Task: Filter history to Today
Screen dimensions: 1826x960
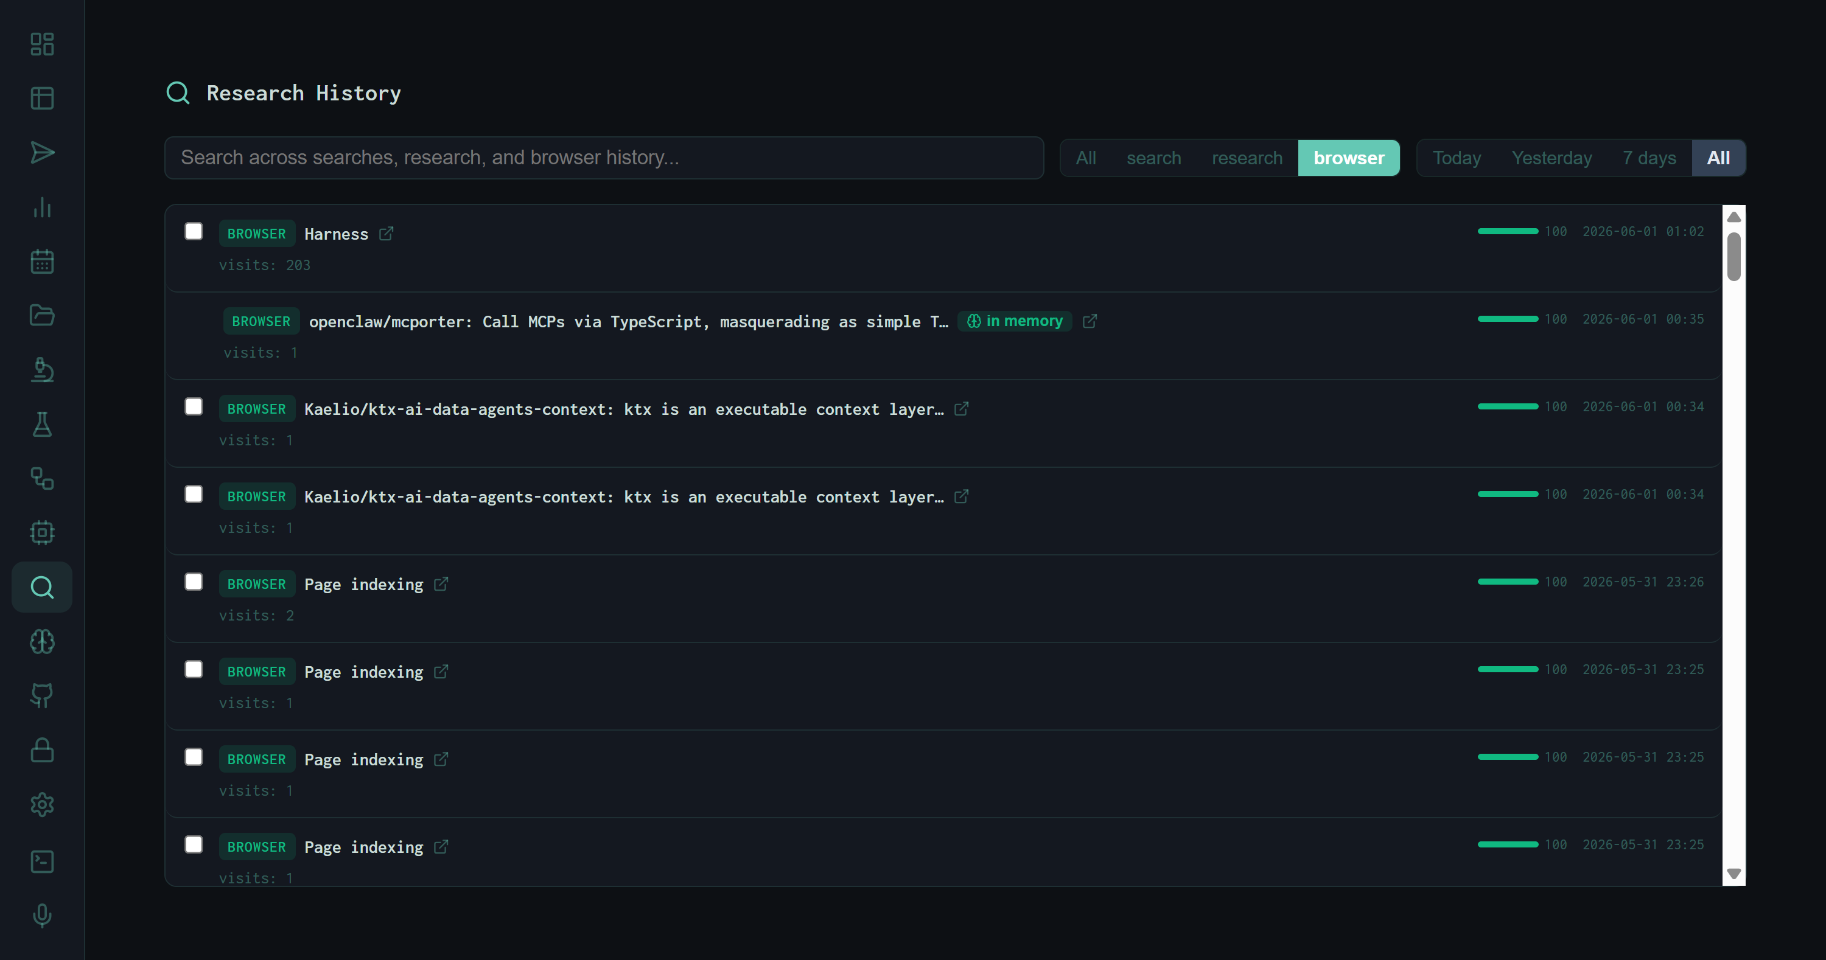Action: (x=1457, y=158)
